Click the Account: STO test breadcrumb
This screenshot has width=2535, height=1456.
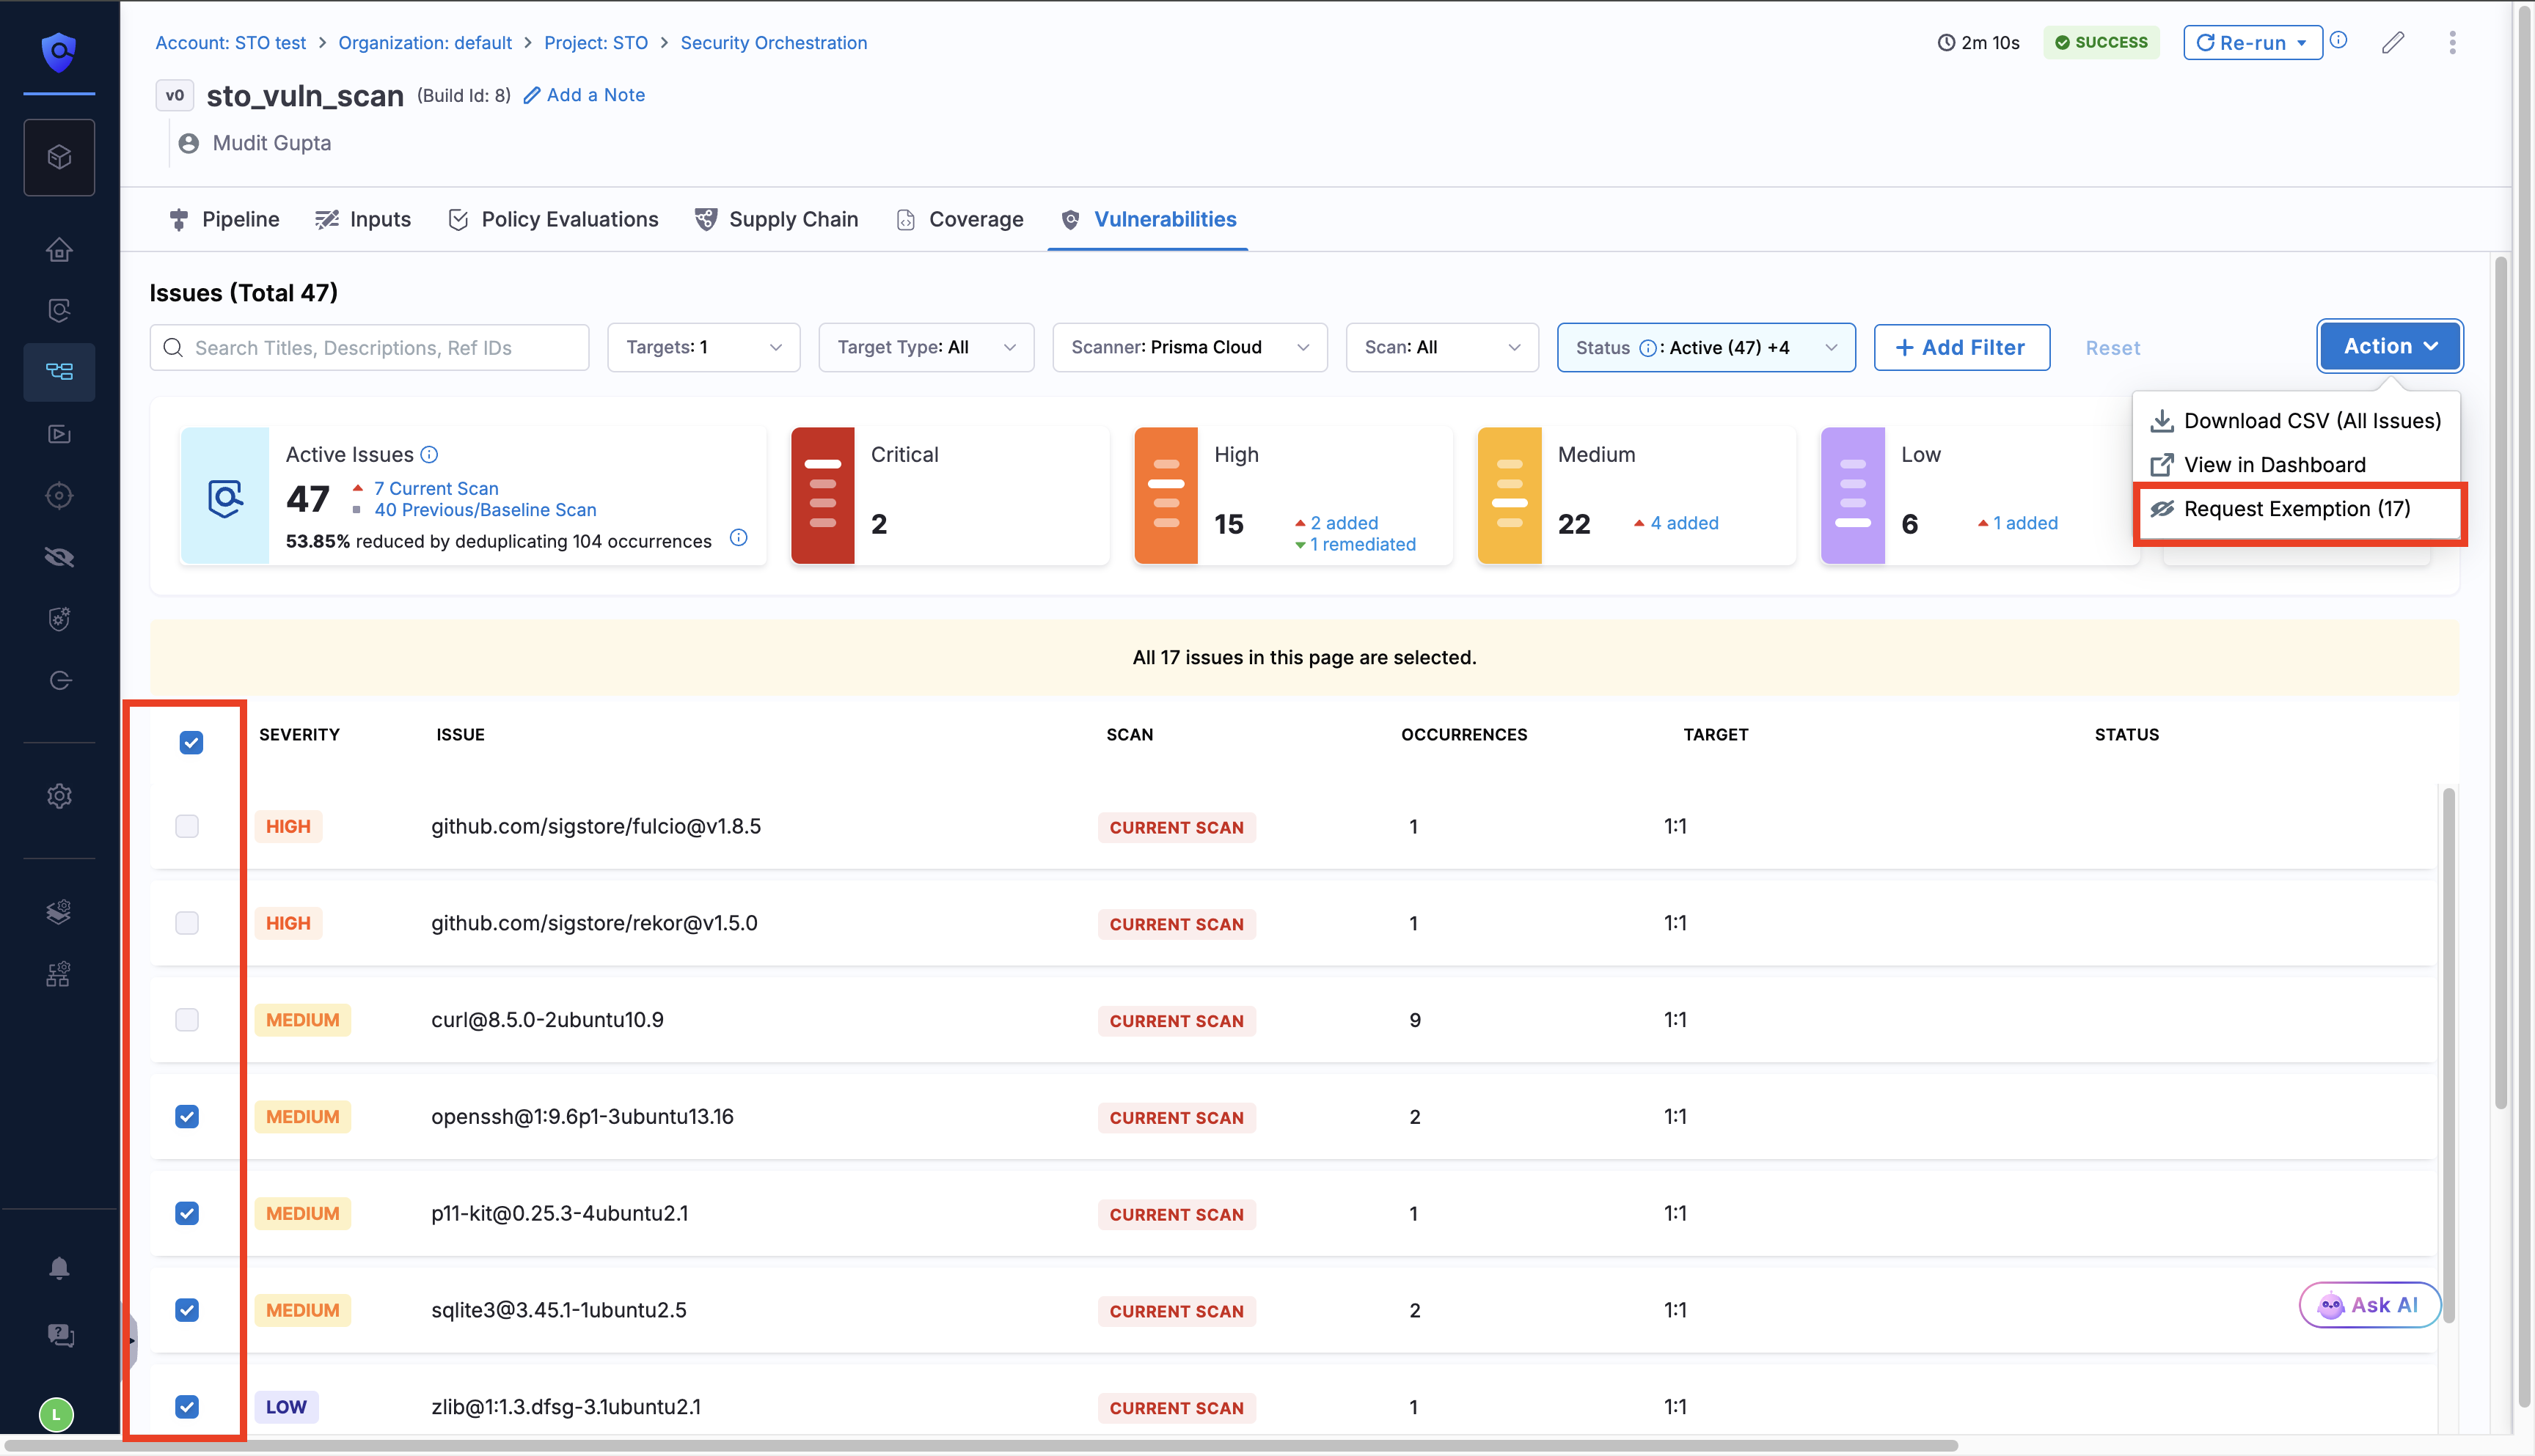230,42
